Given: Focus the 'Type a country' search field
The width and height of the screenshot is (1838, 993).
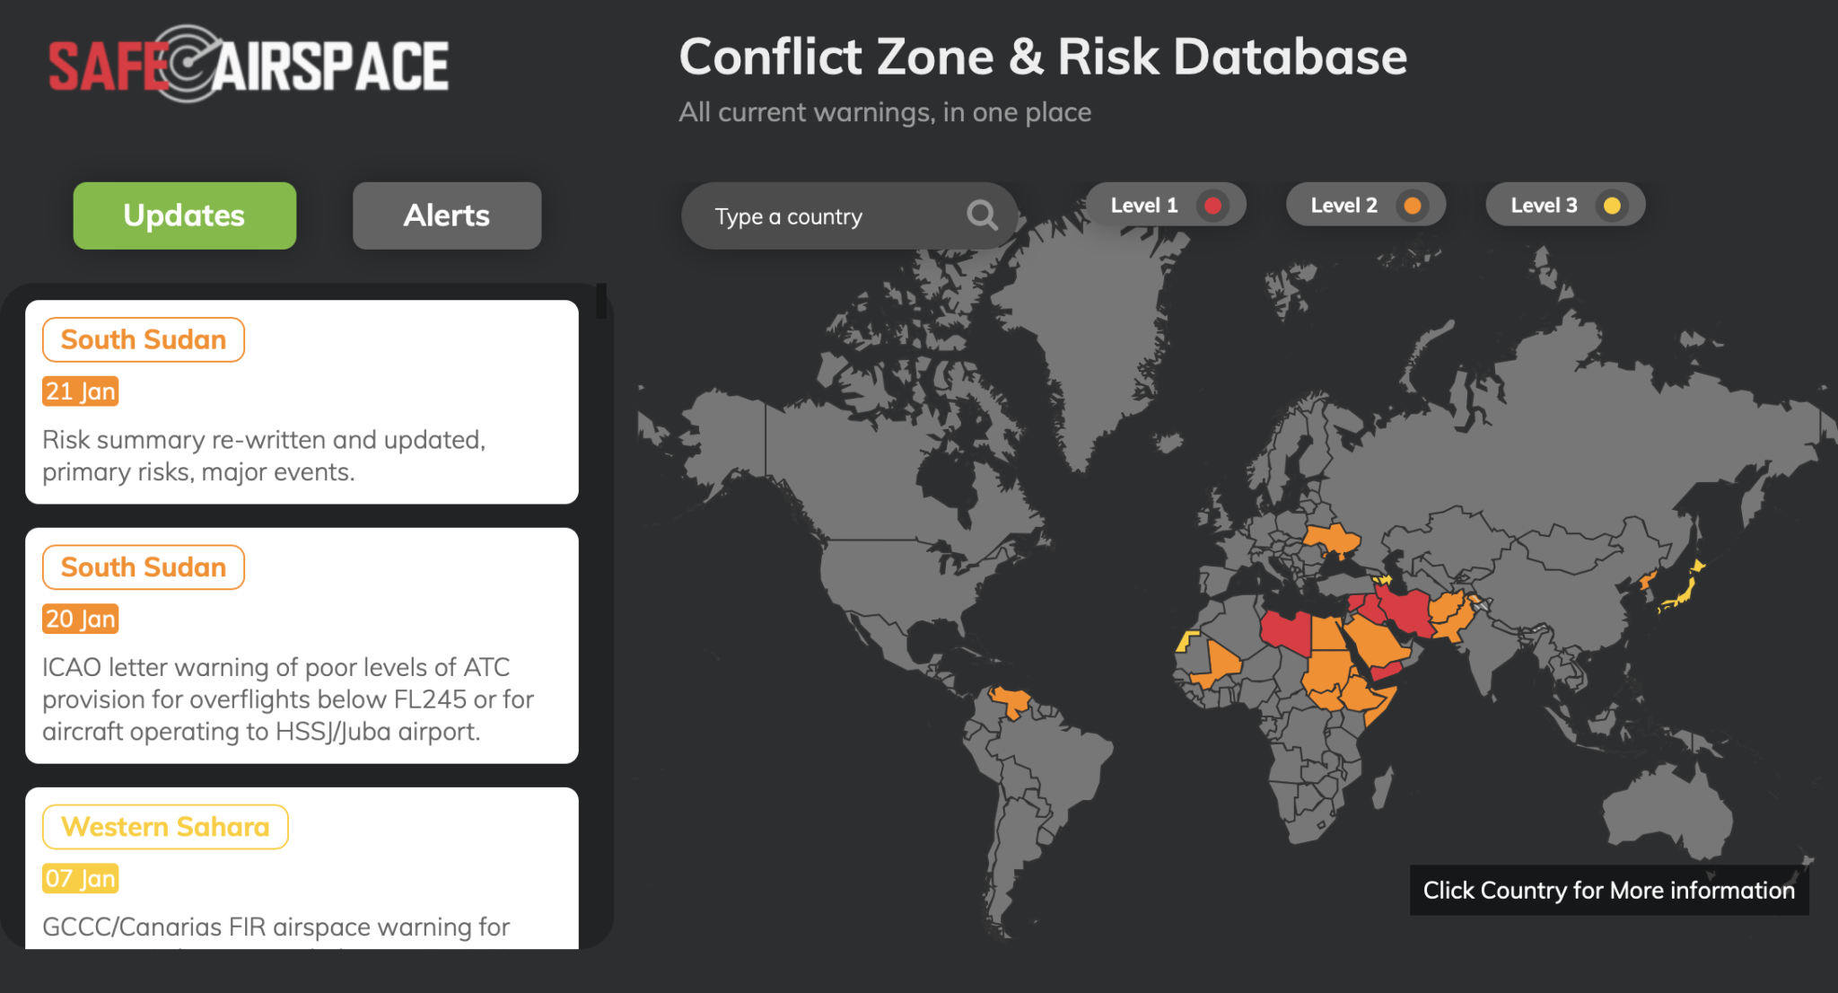Looking at the screenshot, I should coord(826,216).
